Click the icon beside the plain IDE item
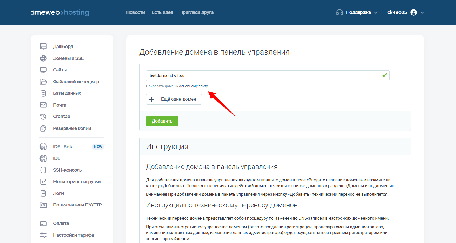This screenshot has height=243, width=456. click(43, 158)
